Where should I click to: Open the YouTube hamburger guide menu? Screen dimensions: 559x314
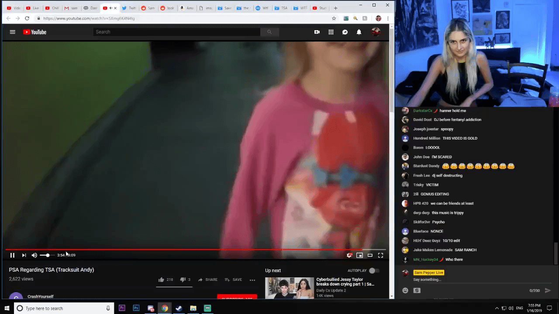click(13, 32)
